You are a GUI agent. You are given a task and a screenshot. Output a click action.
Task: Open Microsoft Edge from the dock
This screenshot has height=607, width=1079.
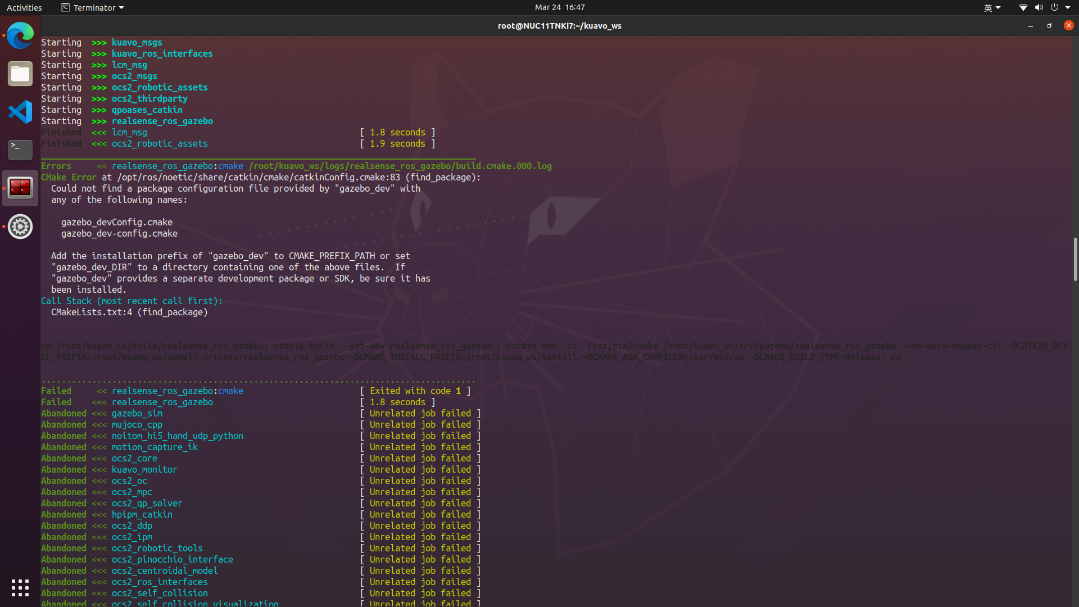20,35
